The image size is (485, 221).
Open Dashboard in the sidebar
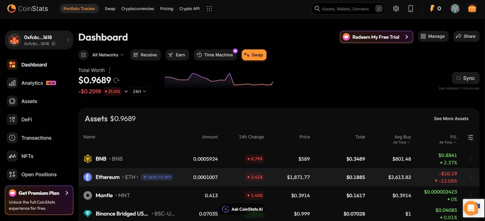[x=39, y=65]
